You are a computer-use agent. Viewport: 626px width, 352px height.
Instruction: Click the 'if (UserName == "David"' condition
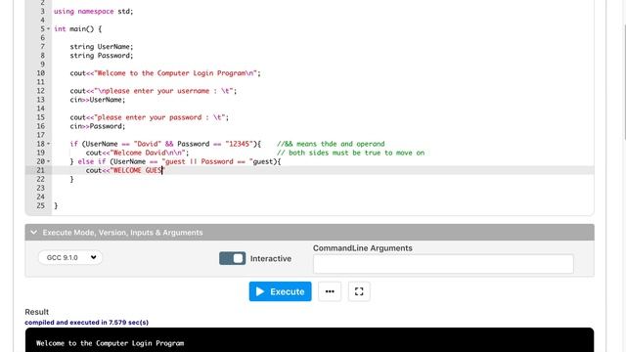tap(165, 144)
